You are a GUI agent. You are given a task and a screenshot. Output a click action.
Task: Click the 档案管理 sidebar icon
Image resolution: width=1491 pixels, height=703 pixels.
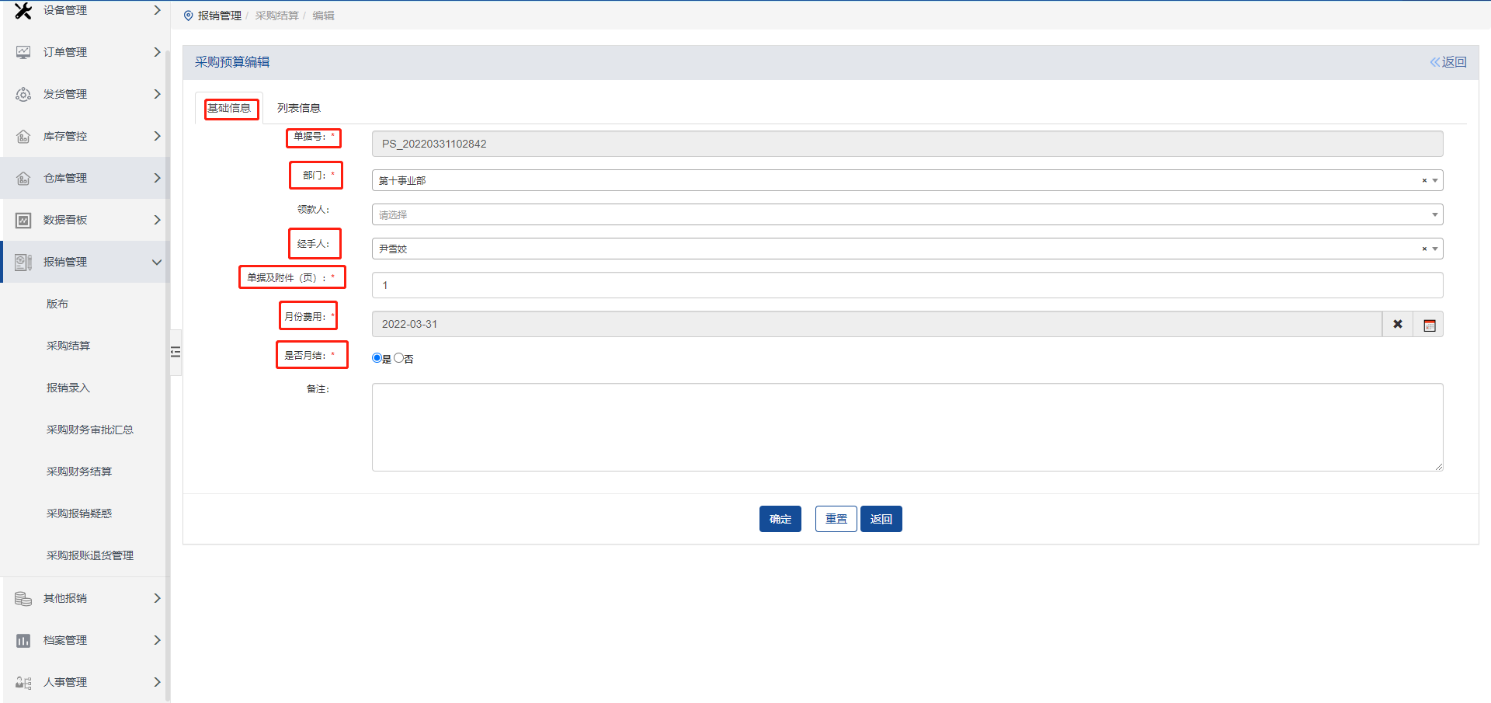pyautogui.click(x=23, y=640)
